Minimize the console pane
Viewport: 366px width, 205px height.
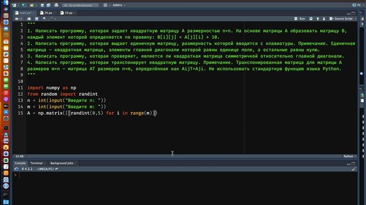(x=348, y=164)
